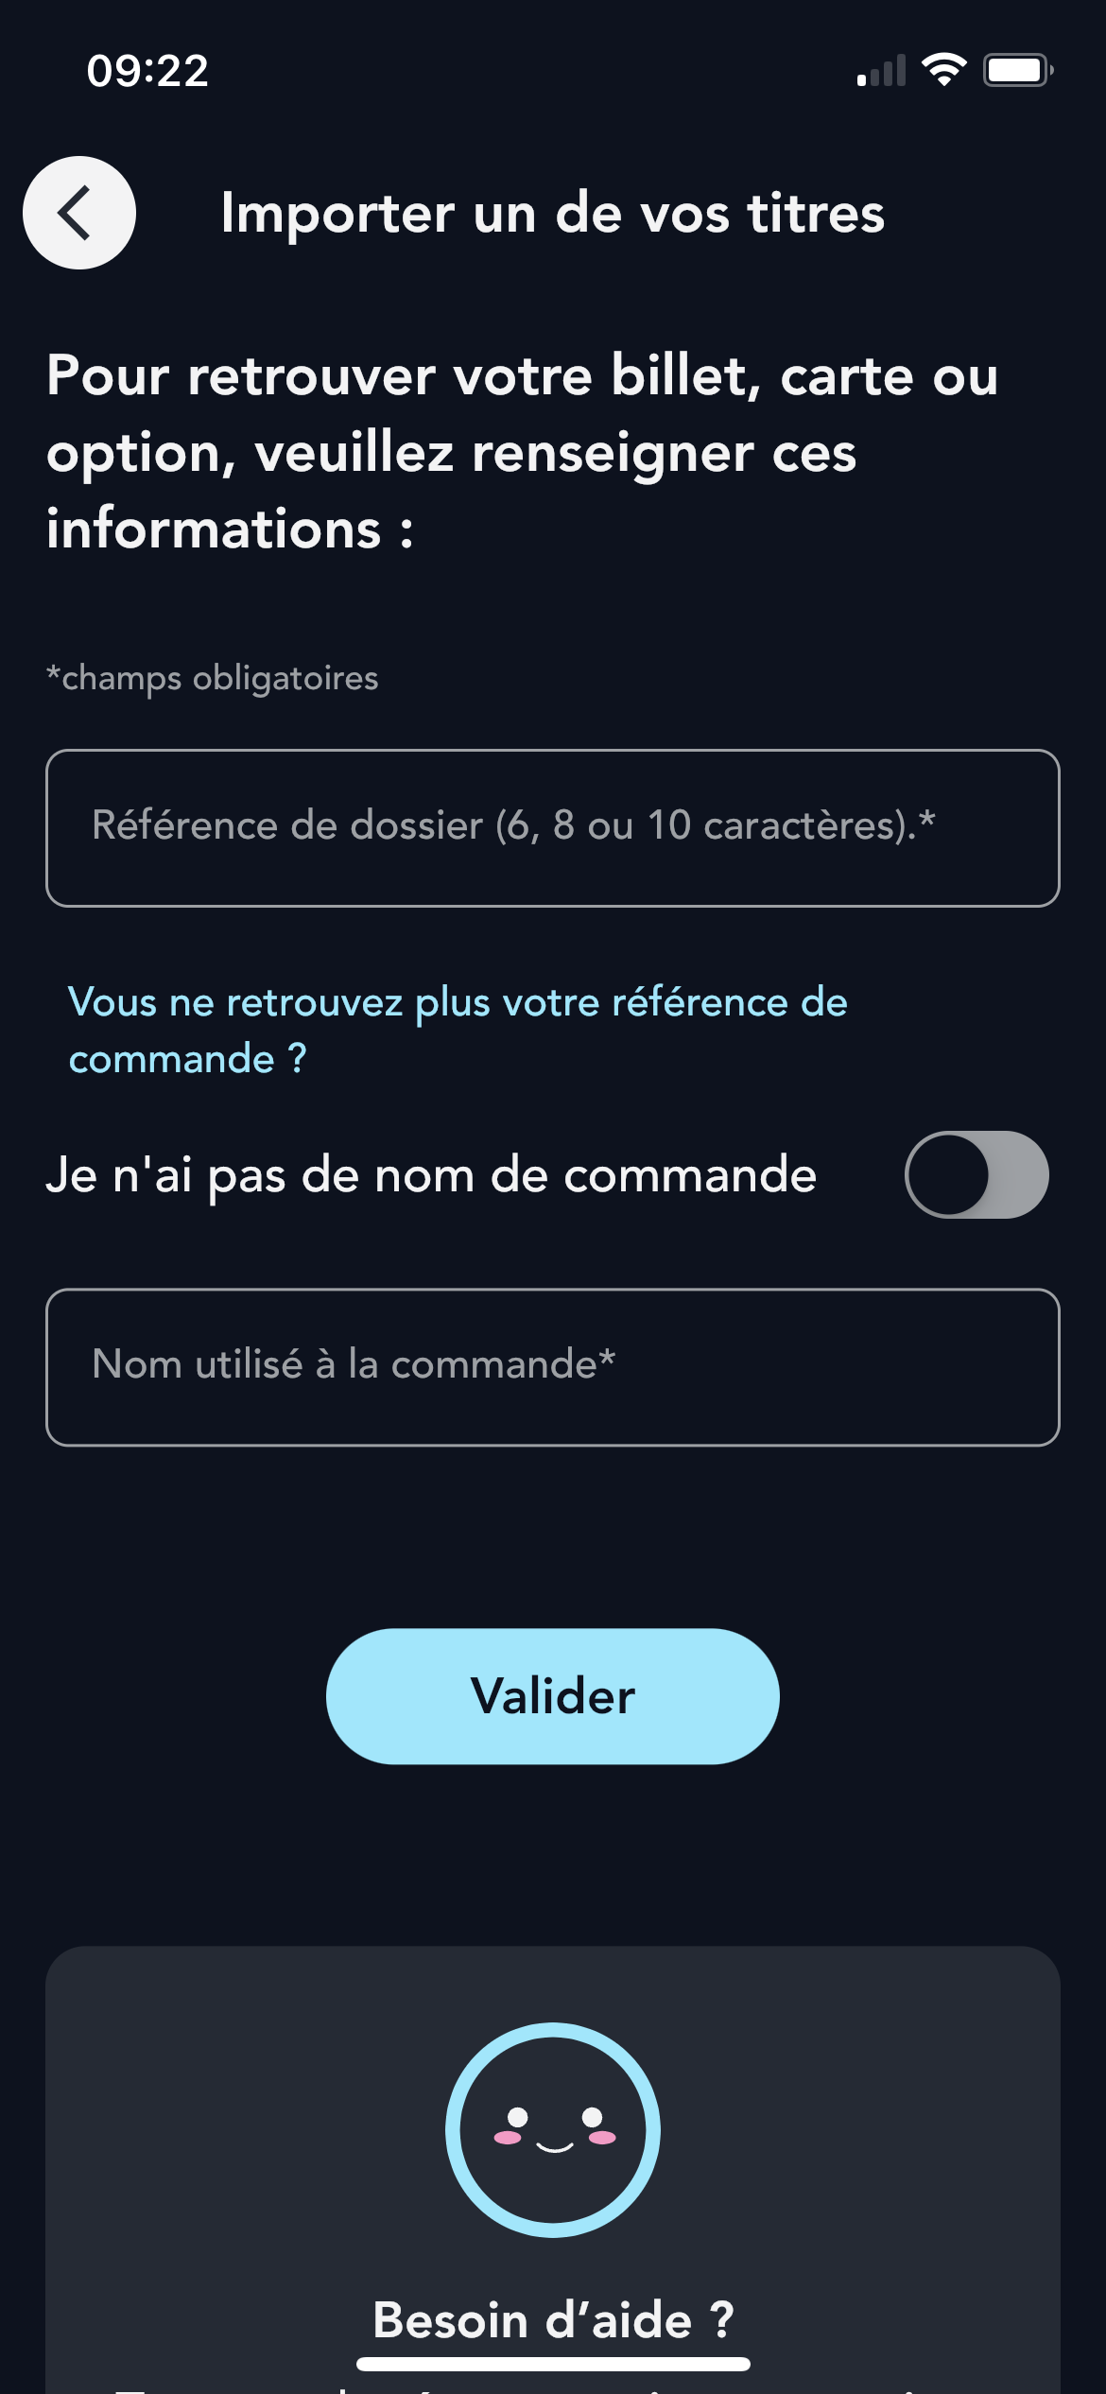This screenshot has height=2394, width=1106.
Task: Focus the Référence de dossier field
Action: (x=553, y=828)
